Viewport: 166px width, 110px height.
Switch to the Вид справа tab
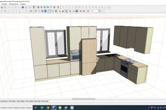click(x=30, y=101)
